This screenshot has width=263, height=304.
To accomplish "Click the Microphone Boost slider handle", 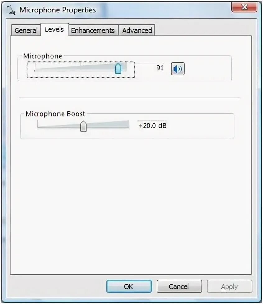I will tap(83, 126).
